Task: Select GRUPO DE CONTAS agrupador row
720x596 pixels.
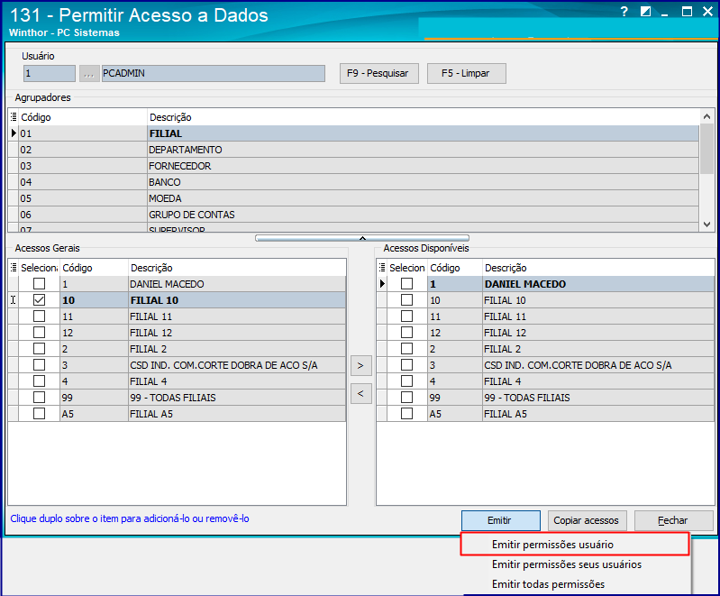Action: click(353, 215)
